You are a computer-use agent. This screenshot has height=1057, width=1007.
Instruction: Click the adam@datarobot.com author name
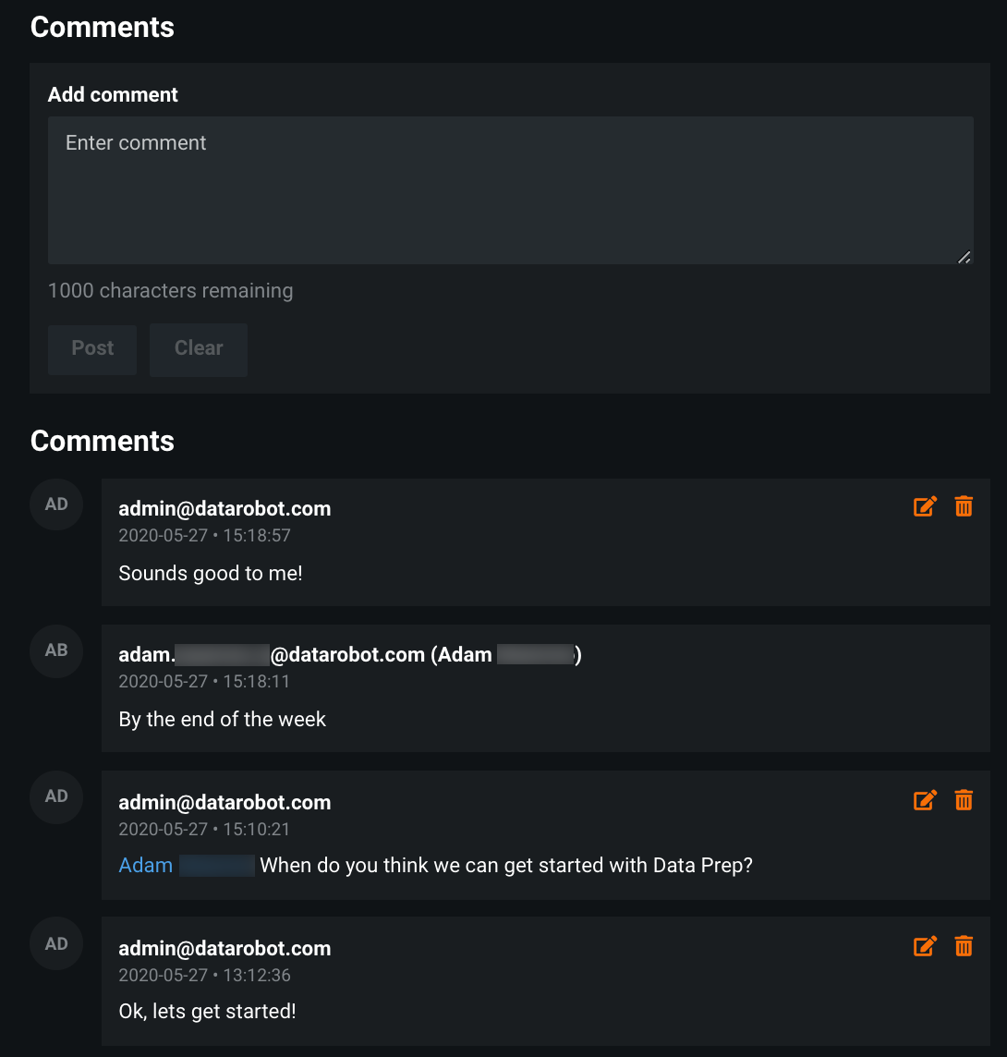(349, 655)
